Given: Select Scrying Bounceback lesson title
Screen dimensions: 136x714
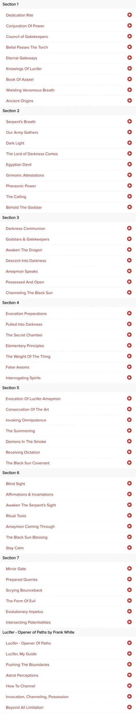Looking at the screenshot, I should 24,590.
